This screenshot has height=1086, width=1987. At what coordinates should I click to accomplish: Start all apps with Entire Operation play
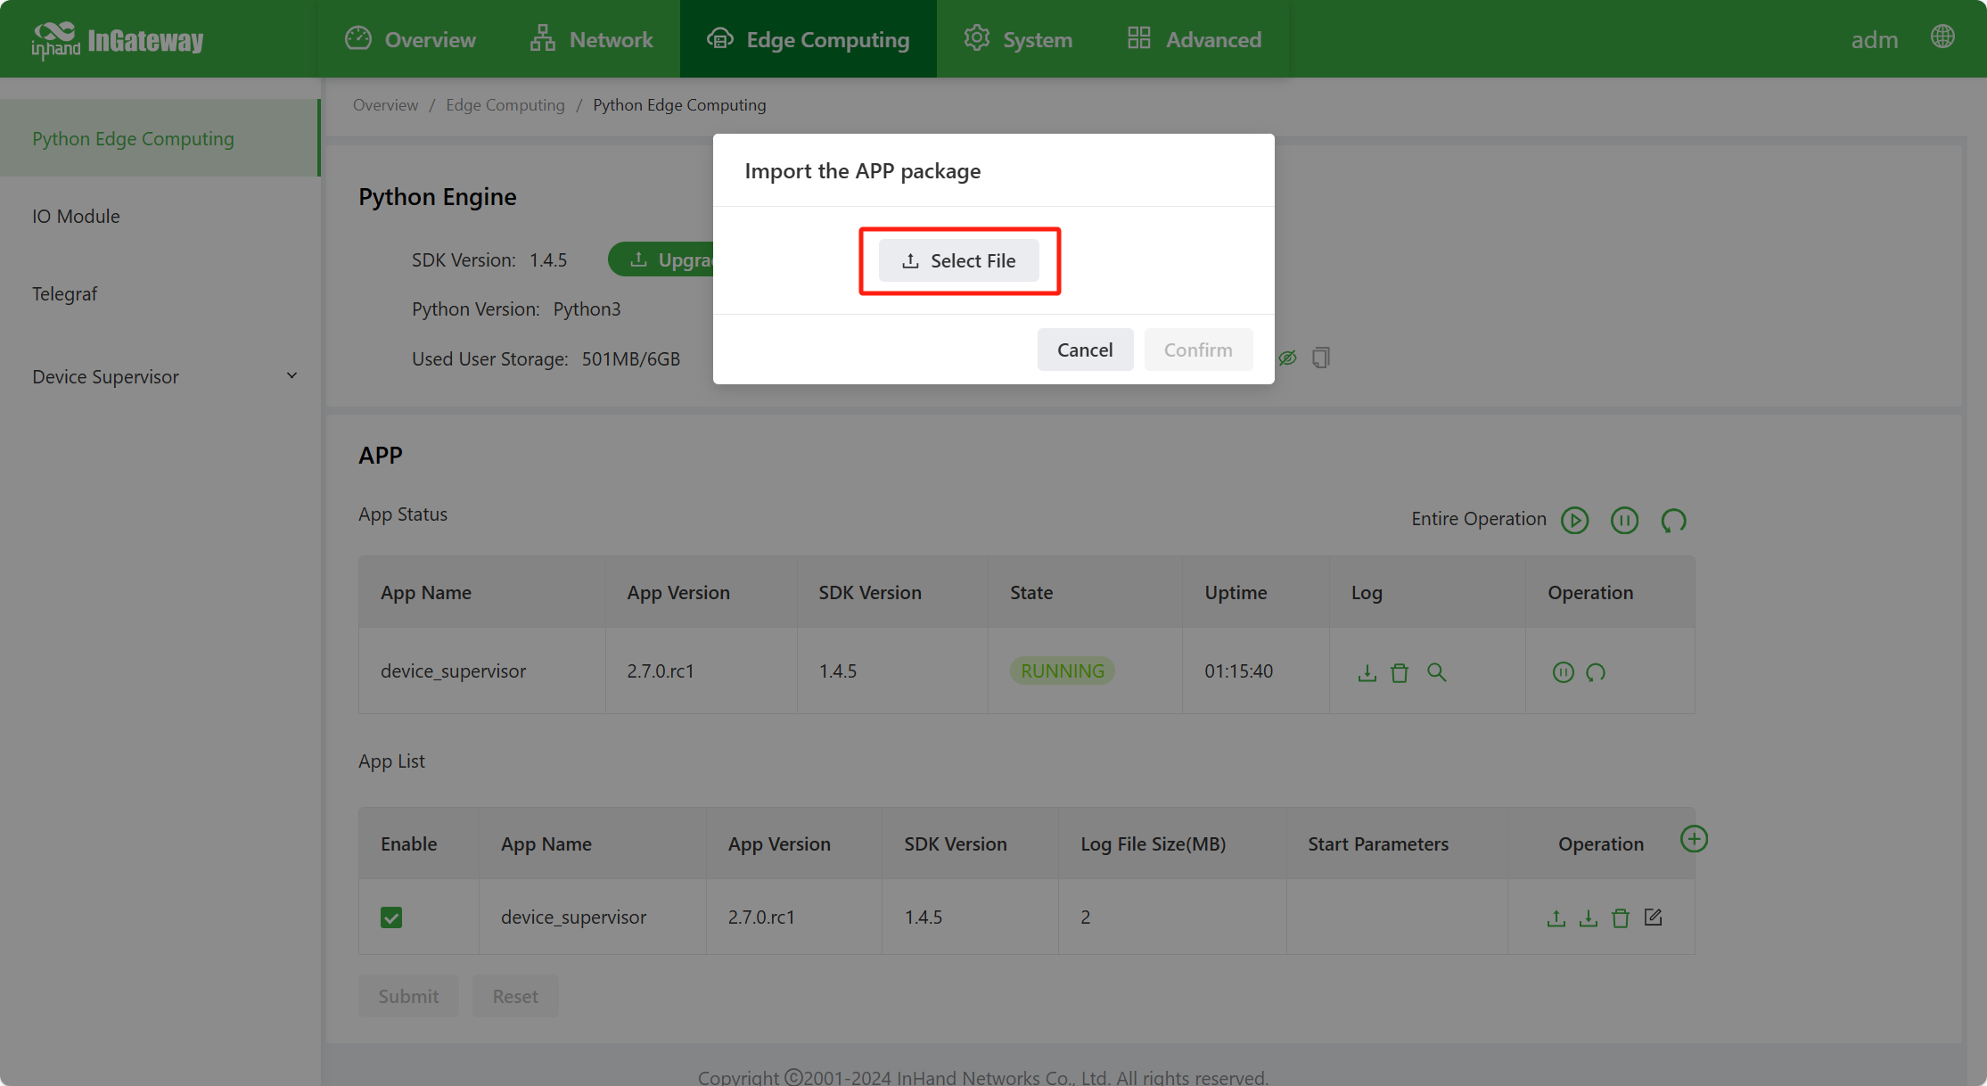pyautogui.click(x=1575, y=520)
